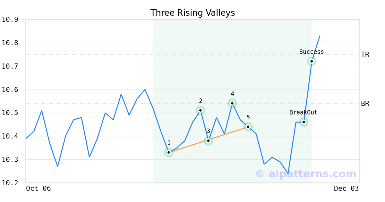Select the peak marker labeled 4
Viewport: 385px width, 202px height.
[x=232, y=103]
